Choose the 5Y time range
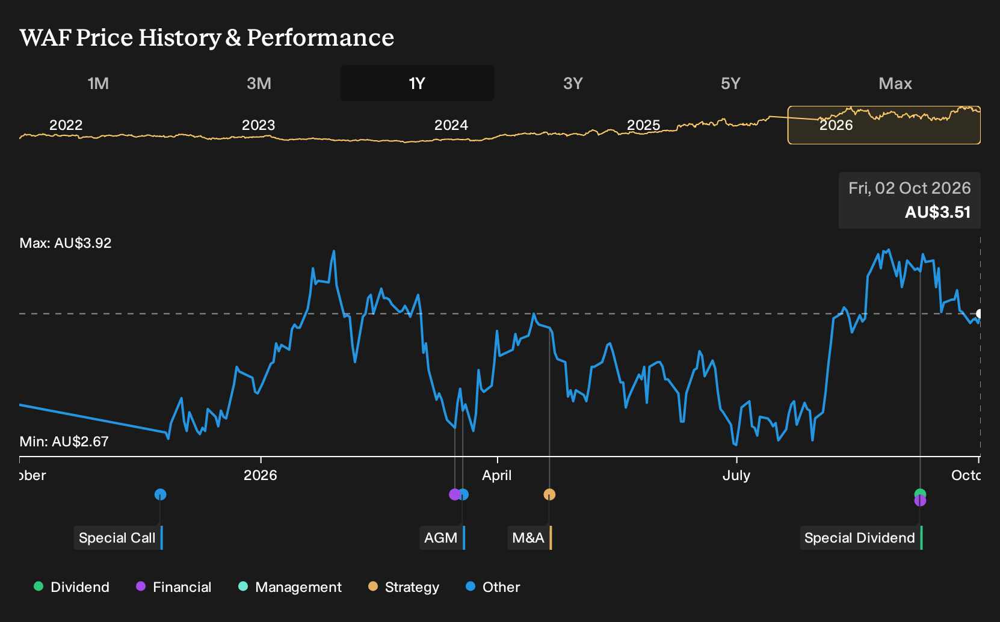This screenshot has width=1000, height=622. click(730, 83)
